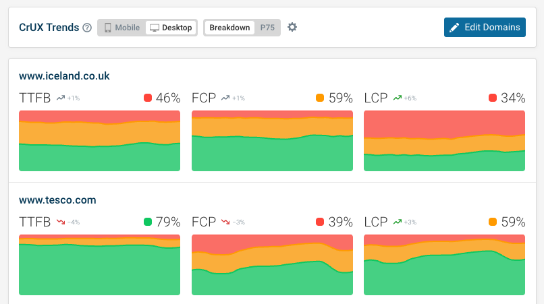Screen dimensions: 544x304
Task: Click the TTFB label under www.tesco.com
Action: (x=34, y=222)
